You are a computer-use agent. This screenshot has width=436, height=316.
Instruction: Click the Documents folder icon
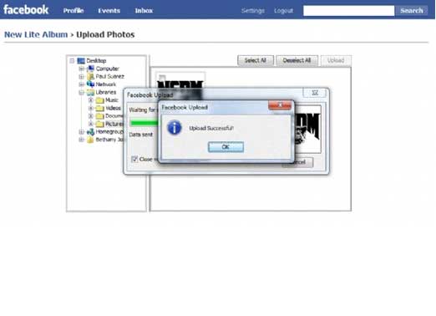(x=100, y=116)
